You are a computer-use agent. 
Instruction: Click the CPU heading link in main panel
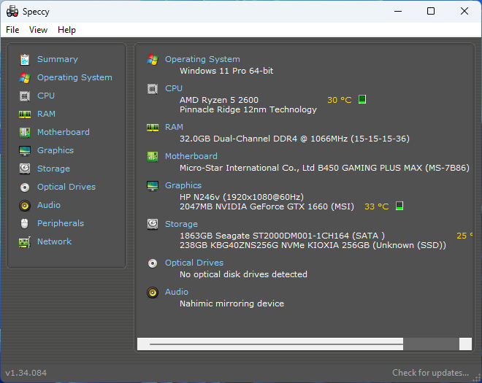click(x=174, y=88)
